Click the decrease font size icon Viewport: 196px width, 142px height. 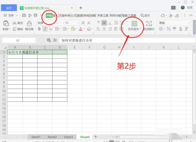pyautogui.click(x=89, y=23)
